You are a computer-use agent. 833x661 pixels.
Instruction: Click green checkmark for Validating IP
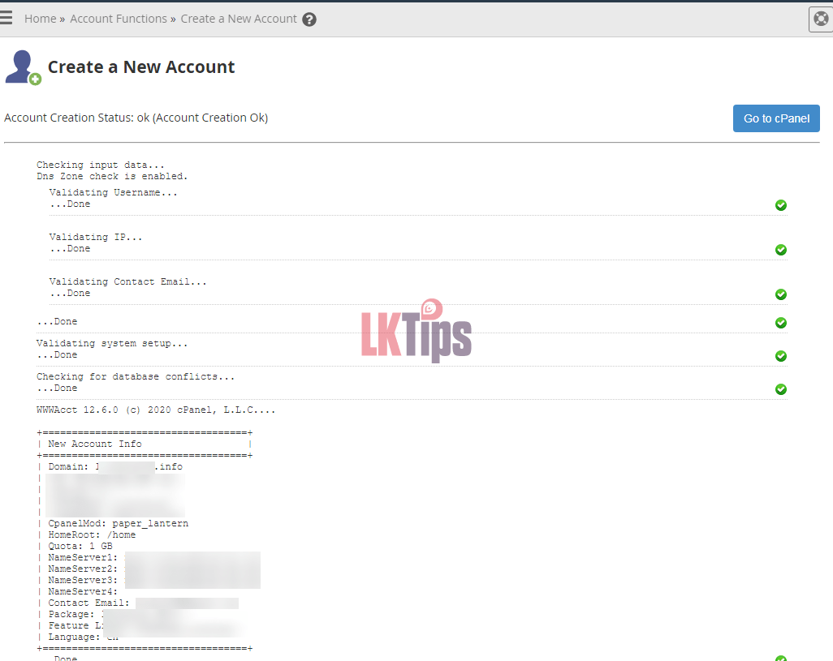click(x=781, y=250)
